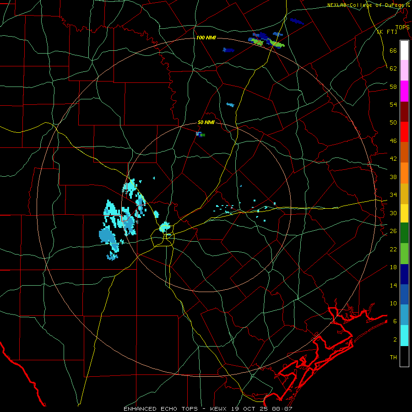Click the 50 NMI range ring label
Screen dimensions: 412x412
206,122
